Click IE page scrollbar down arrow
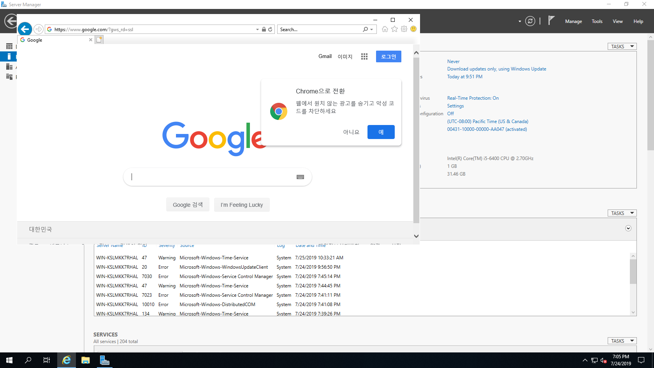Screen dimensions: 654x368 coord(416,236)
